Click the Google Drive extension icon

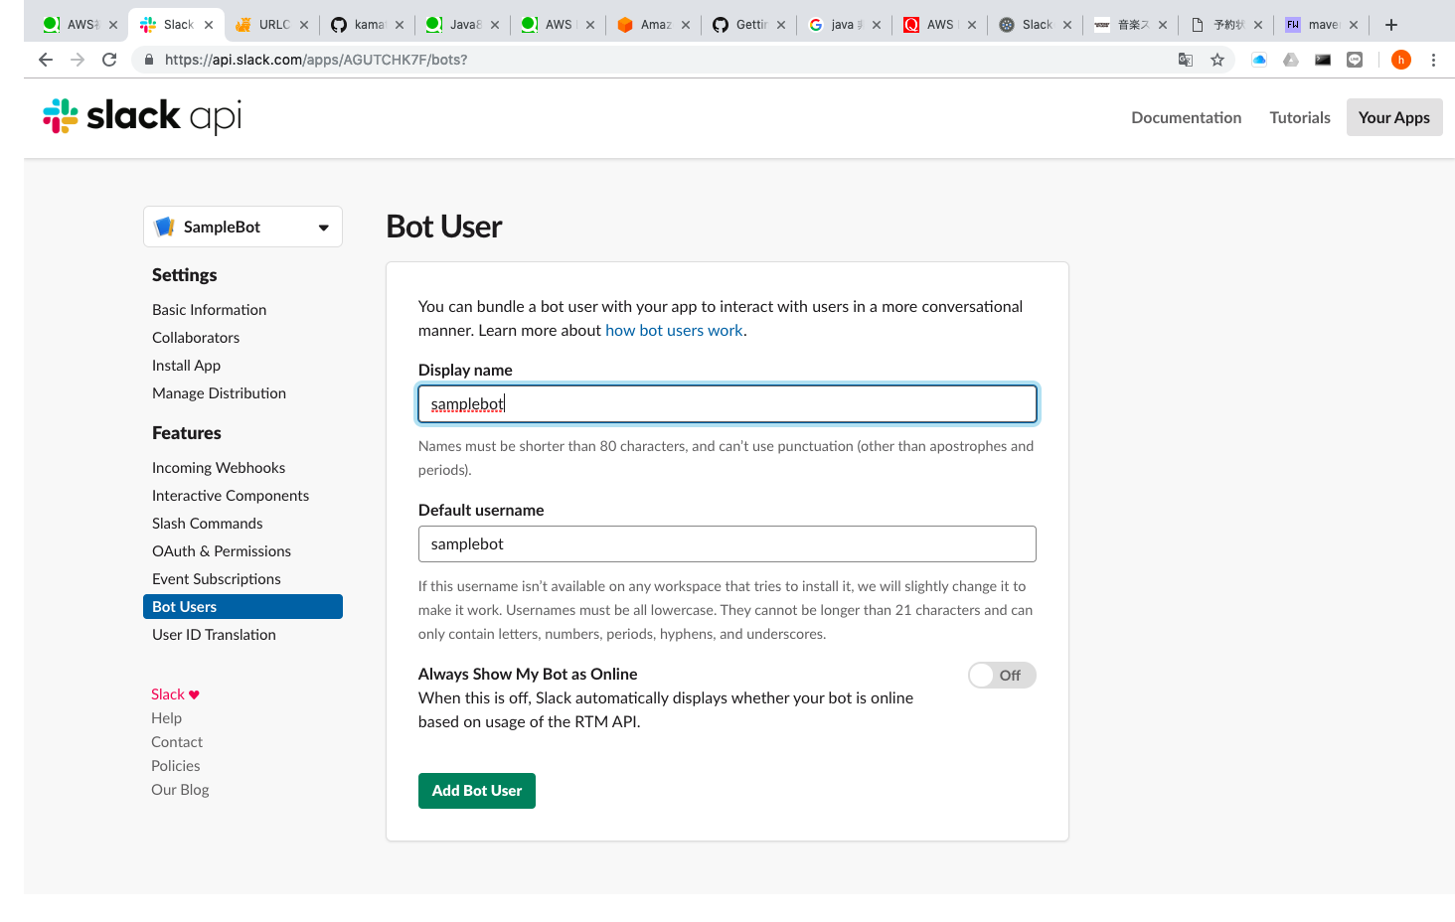[x=1291, y=60]
